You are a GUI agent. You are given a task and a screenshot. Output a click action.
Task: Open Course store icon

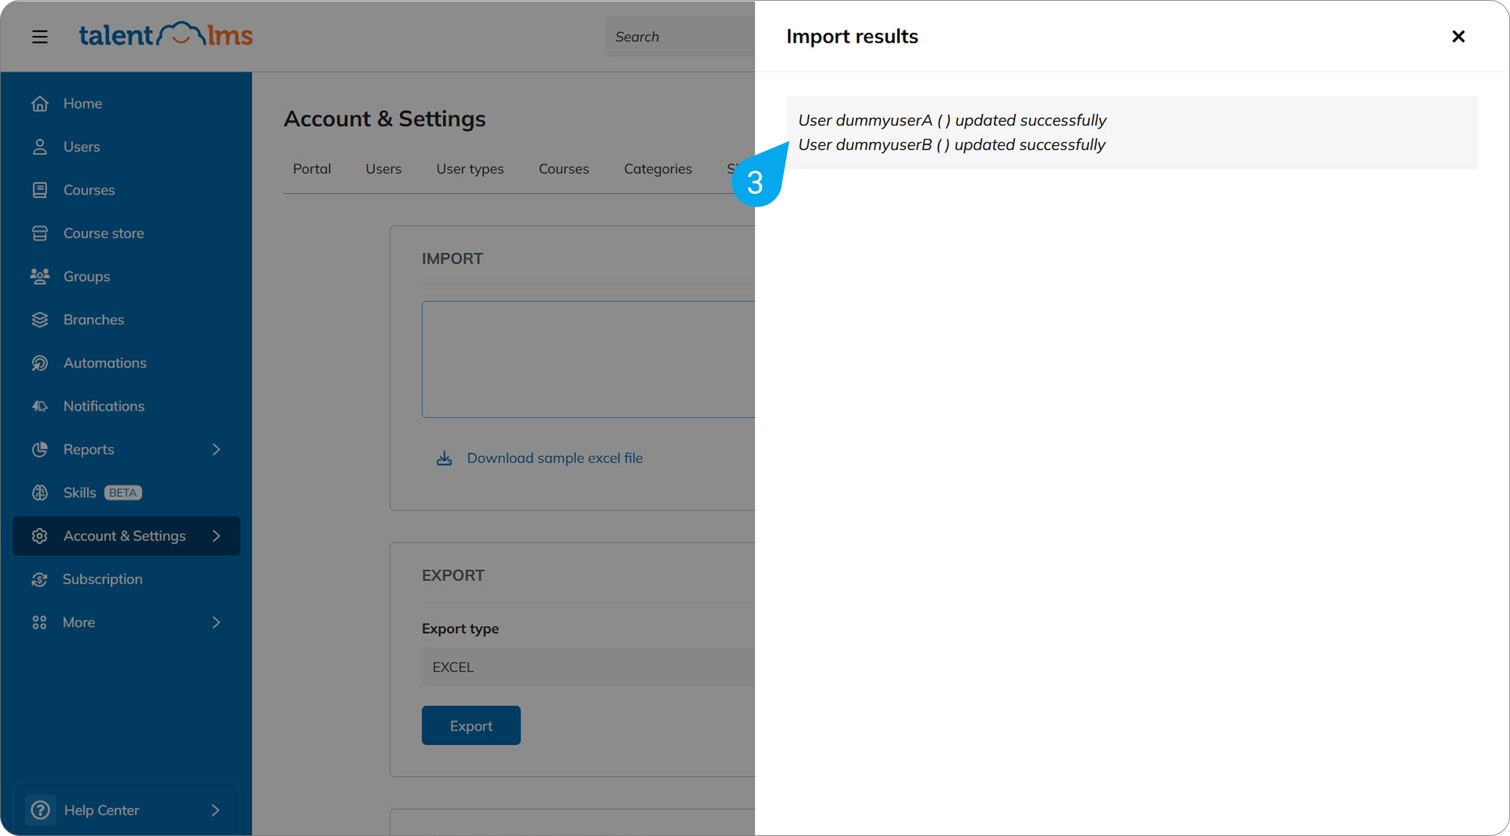click(40, 234)
